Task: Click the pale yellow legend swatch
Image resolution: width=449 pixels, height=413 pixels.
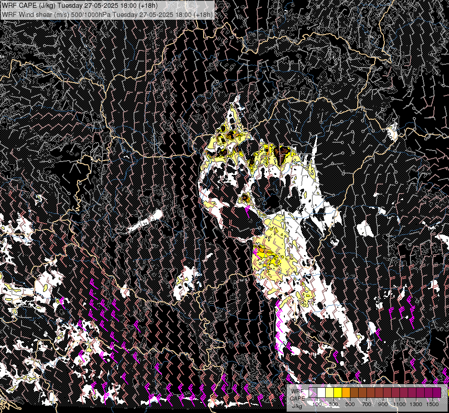Action: 330,392
